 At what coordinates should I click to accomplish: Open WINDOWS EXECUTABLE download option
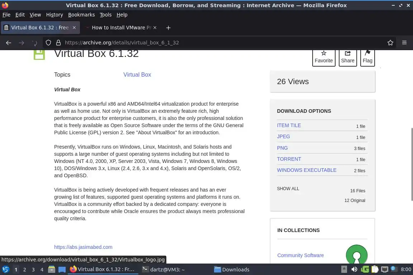click(x=307, y=170)
